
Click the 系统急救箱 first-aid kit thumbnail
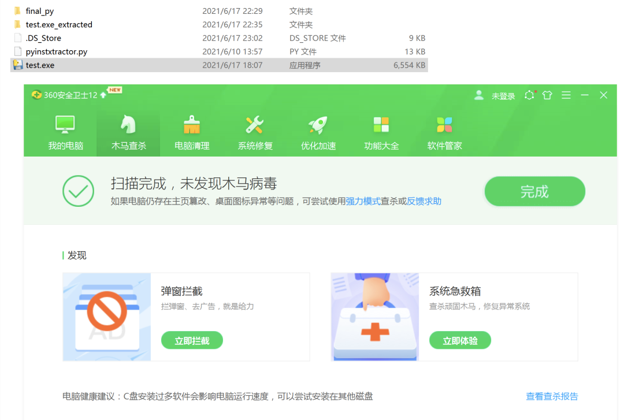375,317
